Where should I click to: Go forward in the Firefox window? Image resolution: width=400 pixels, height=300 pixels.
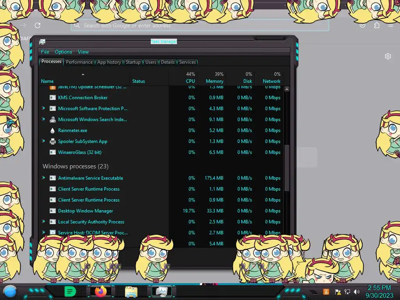pos(23,25)
